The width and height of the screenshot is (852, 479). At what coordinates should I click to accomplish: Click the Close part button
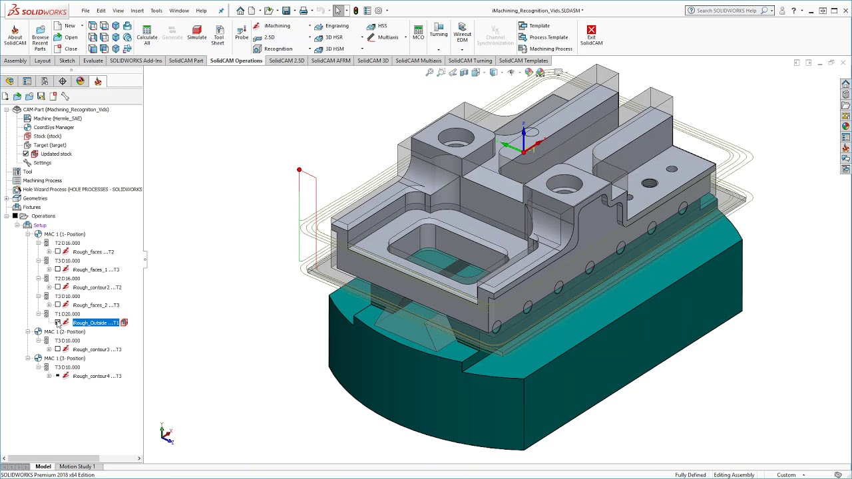[65, 49]
